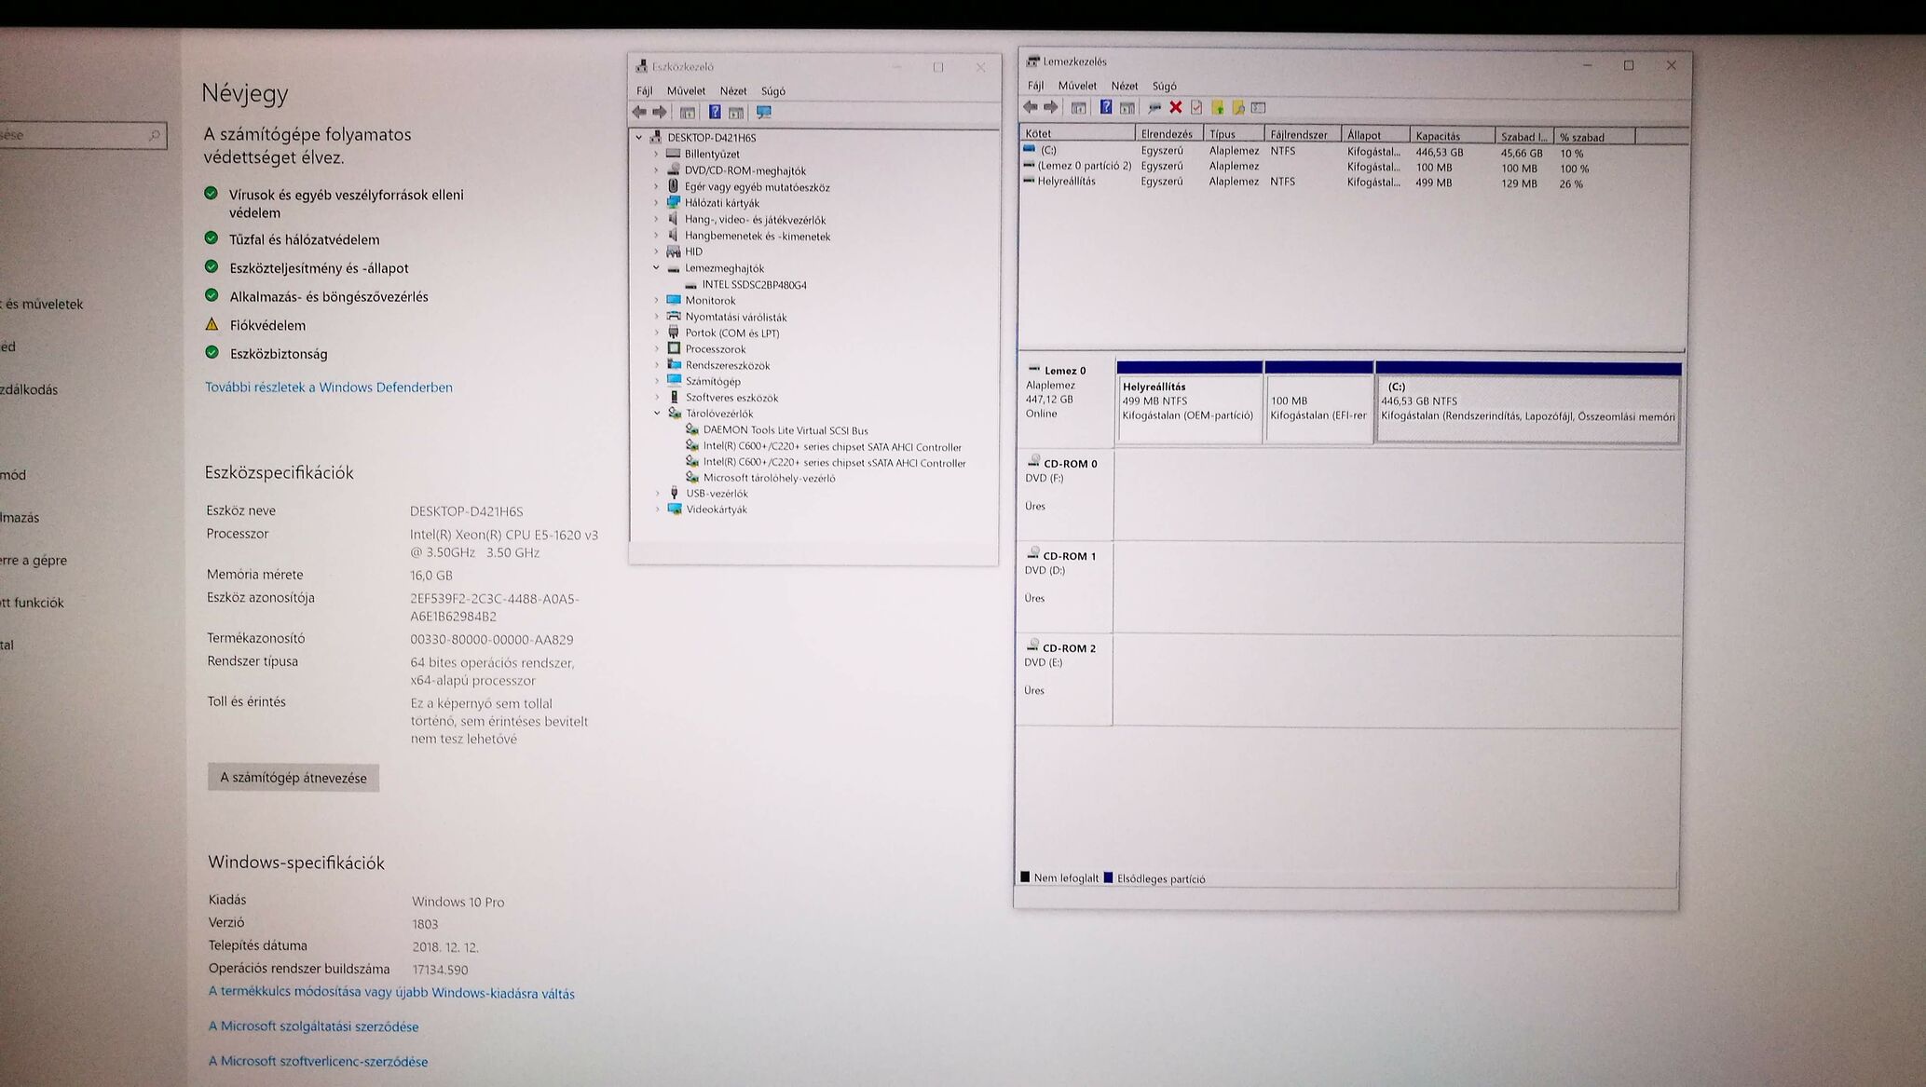Screen dimensions: 1926x1087
Task: Show console tree icon in Lemezkezelés
Action: pos(1079,108)
